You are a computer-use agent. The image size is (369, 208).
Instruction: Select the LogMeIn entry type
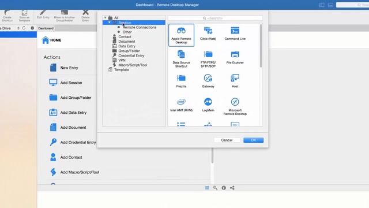[x=208, y=105]
